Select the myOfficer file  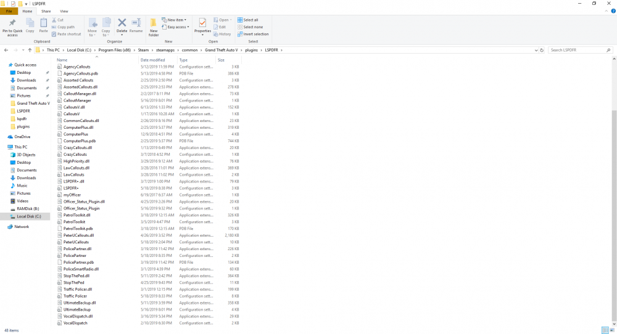72,195
